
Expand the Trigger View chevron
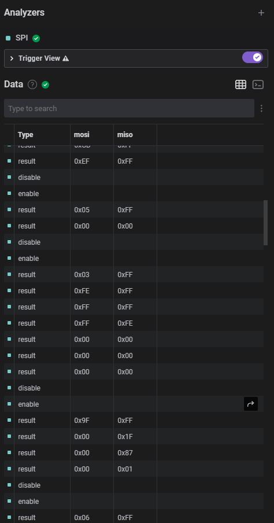pyautogui.click(x=12, y=58)
